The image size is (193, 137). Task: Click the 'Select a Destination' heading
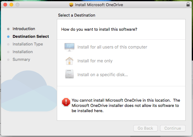point(77,15)
